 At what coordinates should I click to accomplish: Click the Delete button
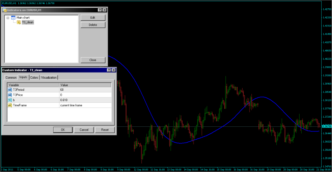pyautogui.click(x=93, y=25)
